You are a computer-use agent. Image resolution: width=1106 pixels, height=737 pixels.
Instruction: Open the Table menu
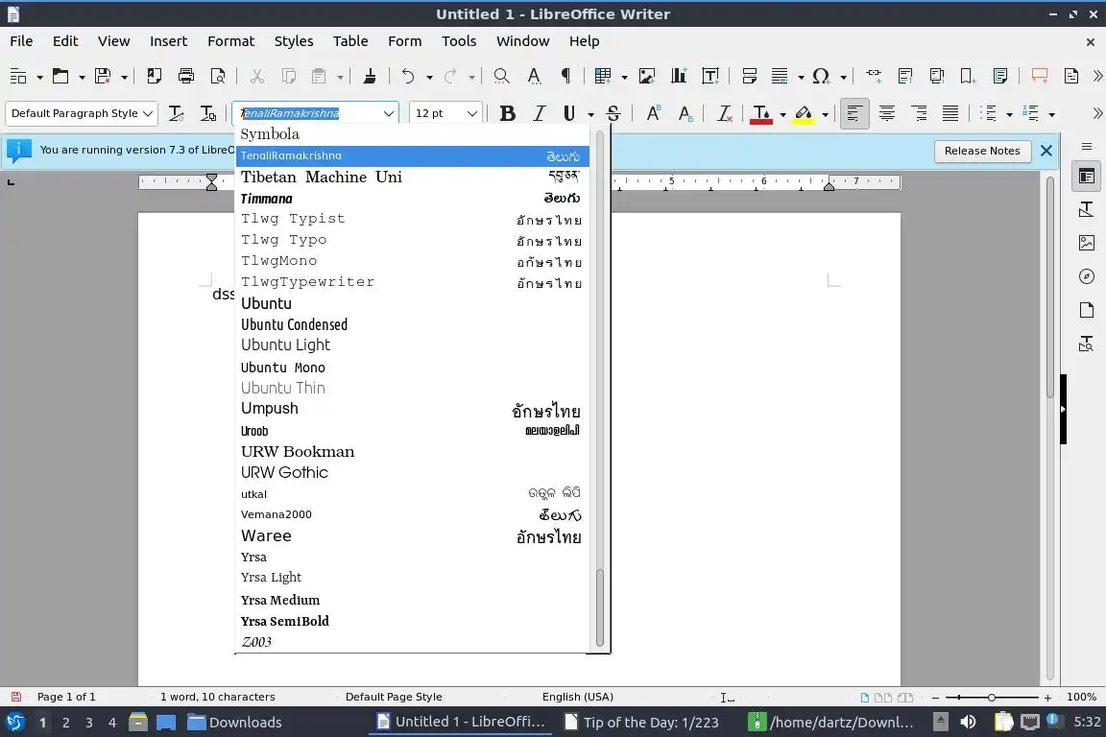[350, 41]
